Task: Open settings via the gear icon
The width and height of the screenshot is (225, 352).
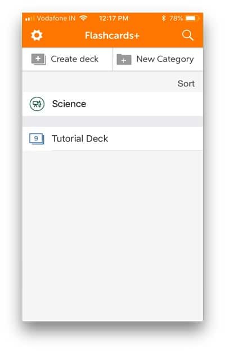Action: [x=37, y=35]
